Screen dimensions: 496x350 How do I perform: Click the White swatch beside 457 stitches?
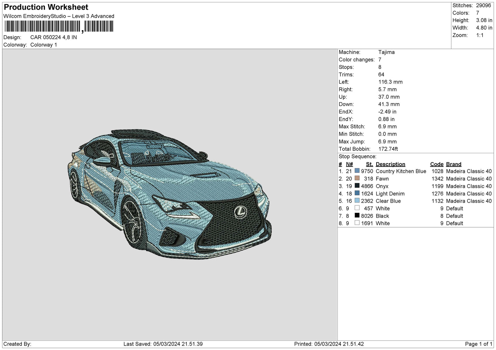click(x=357, y=208)
